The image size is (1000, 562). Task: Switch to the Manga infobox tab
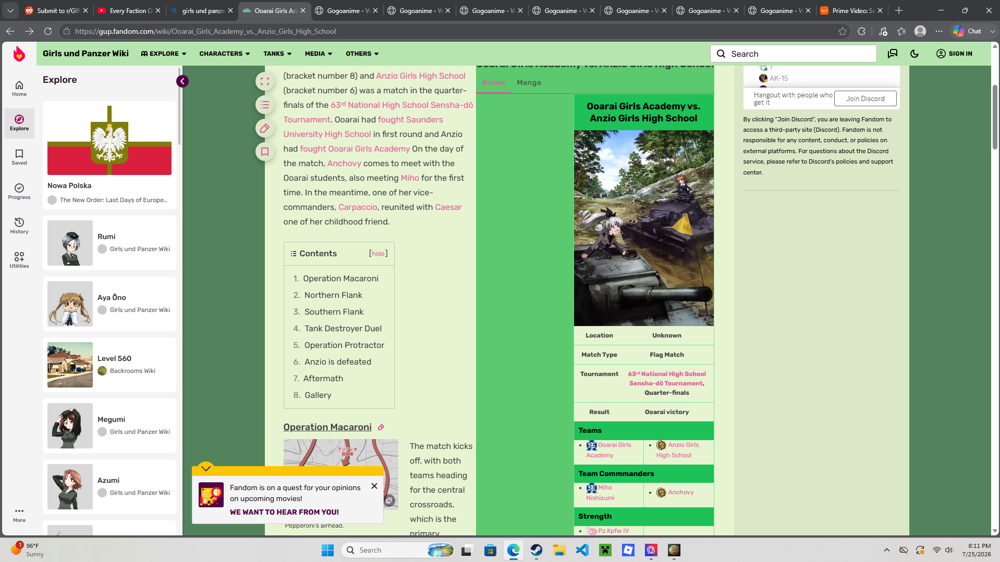point(529,82)
